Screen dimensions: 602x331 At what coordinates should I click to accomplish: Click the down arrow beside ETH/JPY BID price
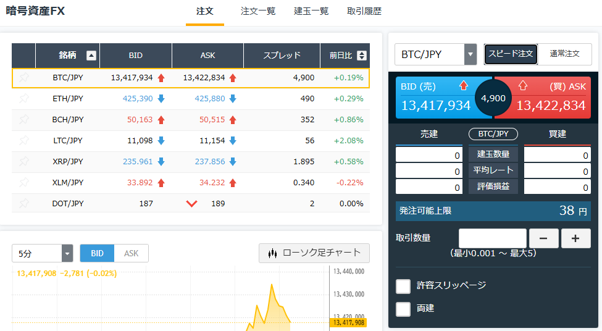[161, 99]
